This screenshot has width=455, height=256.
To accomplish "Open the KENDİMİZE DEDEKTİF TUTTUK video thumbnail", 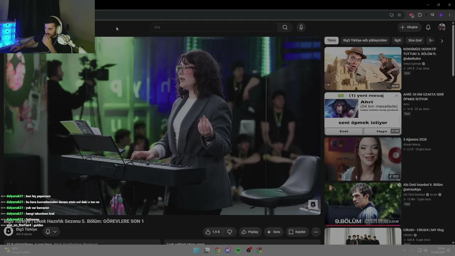I will point(363,68).
